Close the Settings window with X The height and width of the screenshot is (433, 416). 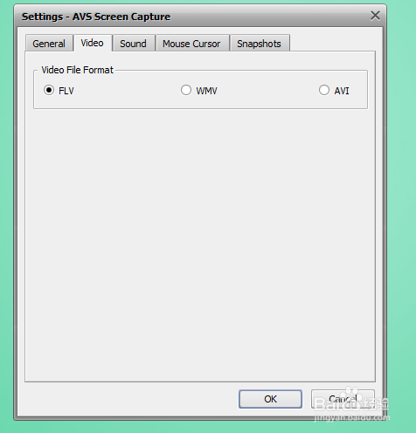pos(375,16)
